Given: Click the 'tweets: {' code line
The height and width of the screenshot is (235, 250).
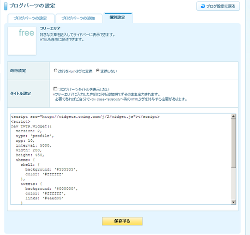Looking at the screenshot, I should click(31, 184).
